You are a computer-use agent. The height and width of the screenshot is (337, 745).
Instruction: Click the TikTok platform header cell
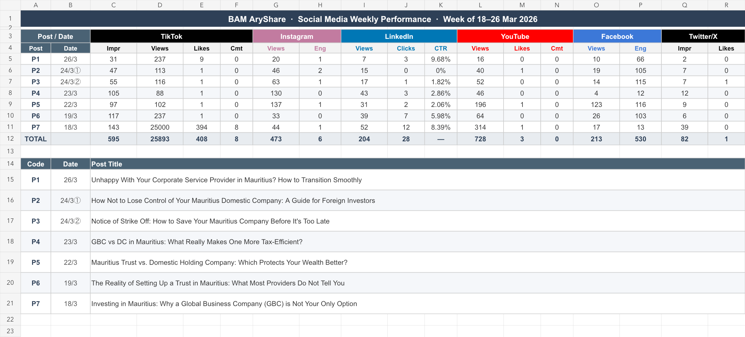171,36
